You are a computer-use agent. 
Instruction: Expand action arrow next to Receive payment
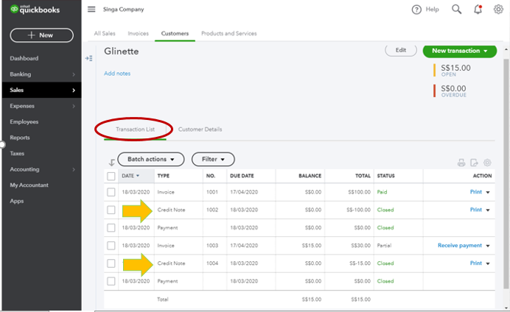(x=488, y=246)
